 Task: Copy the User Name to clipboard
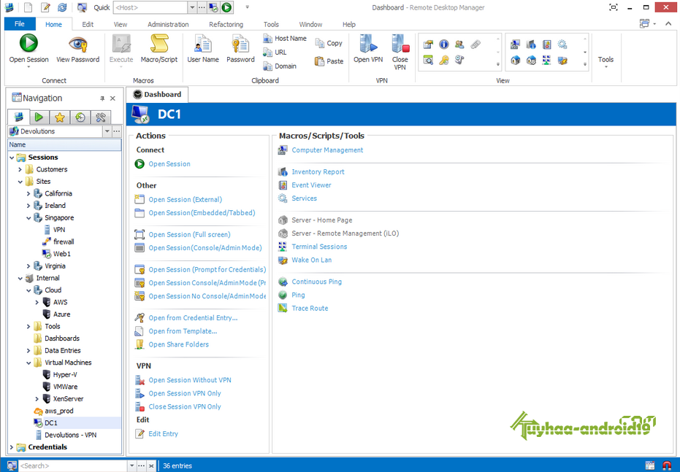pyautogui.click(x=202, y=48)
